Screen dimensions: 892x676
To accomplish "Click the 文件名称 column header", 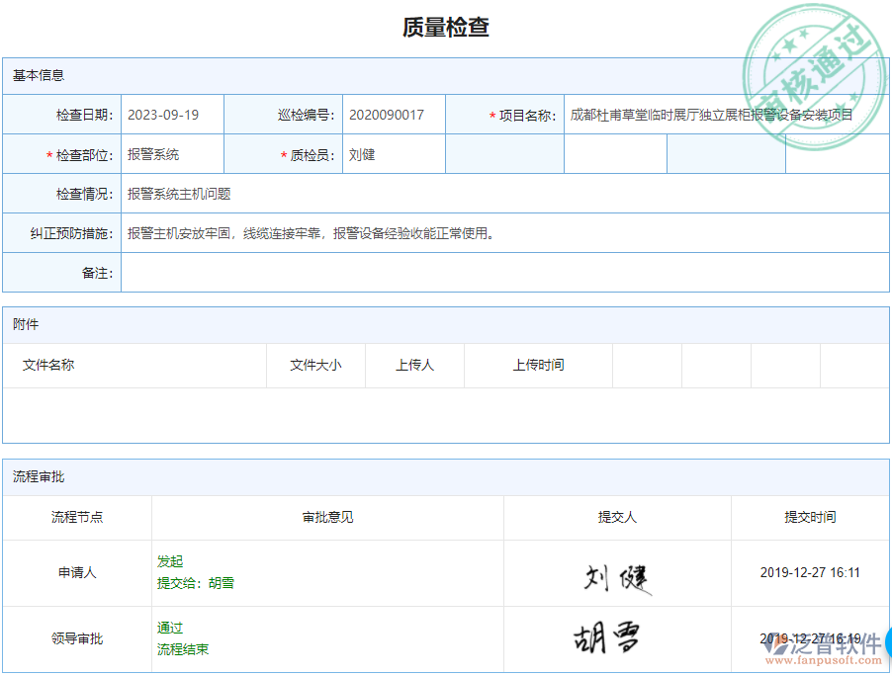I will pyautogui.click(x=45, y=365).
